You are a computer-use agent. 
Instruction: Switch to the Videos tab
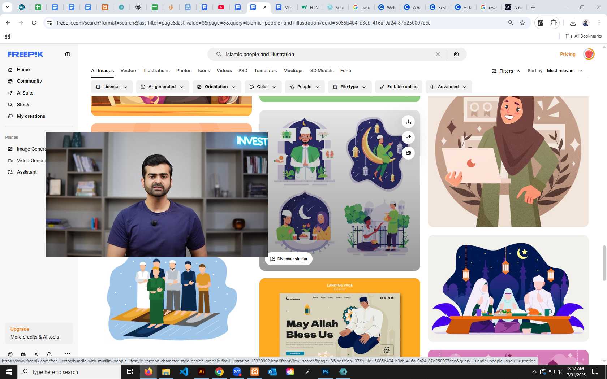click(224, 71)
